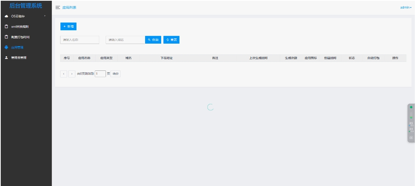This screenshot has height=186, width=416.
Task: Click the Android icon beside 应用管理
Action: pyautogui.click(x=6, y=47)
